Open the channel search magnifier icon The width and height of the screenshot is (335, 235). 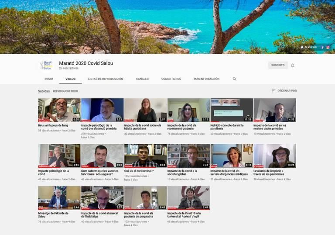234,79
